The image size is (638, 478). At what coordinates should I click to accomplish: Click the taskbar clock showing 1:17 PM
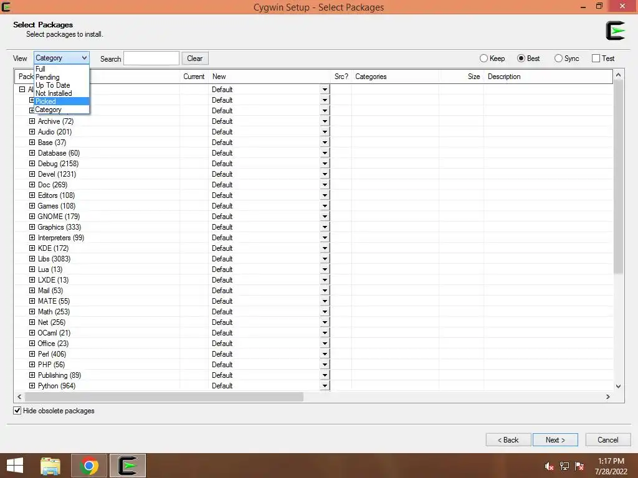tap(611, 466)
